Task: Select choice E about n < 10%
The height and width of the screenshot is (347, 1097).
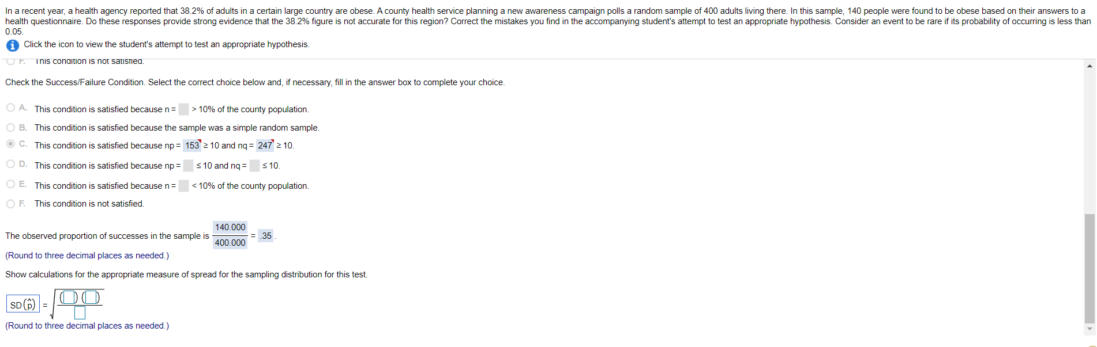Action: pyautogui.click(x=10, y=184)
